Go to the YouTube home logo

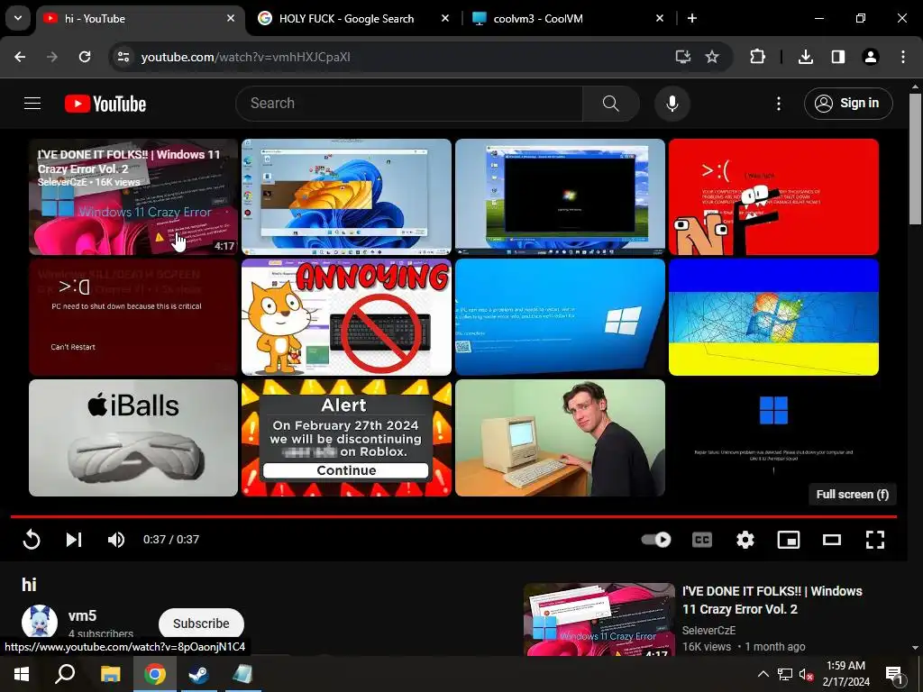[105, 104]
